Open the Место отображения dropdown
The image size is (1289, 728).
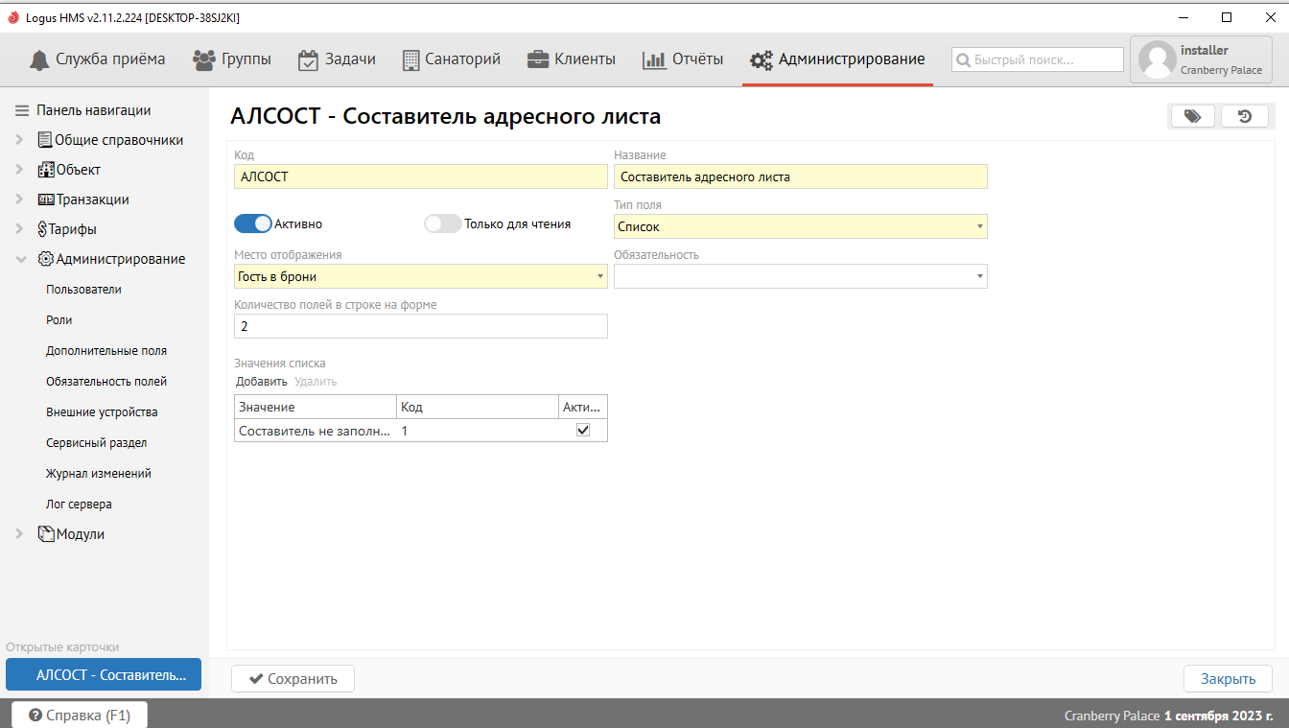420,276
